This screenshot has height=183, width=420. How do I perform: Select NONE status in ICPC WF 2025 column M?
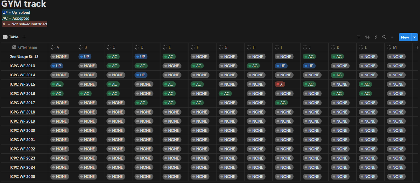click(x=396, y=177)
